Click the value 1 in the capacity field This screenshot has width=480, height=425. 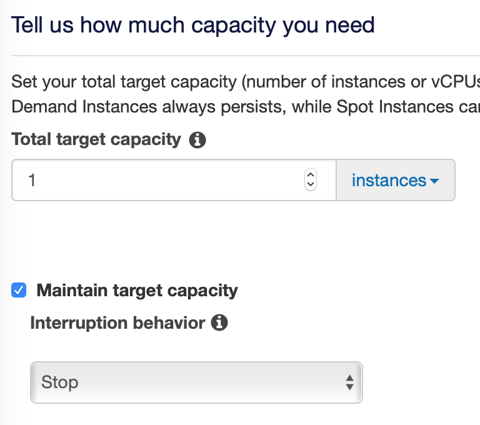click(x=32, y=180)
